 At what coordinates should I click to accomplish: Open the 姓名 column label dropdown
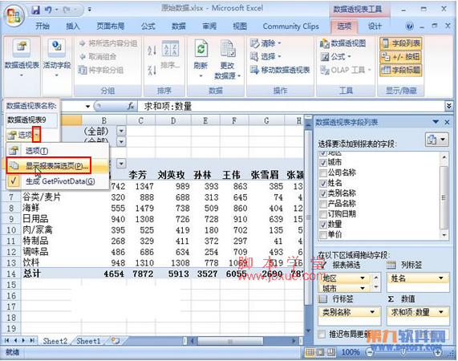pyautogui.click(x=441, y=278)
